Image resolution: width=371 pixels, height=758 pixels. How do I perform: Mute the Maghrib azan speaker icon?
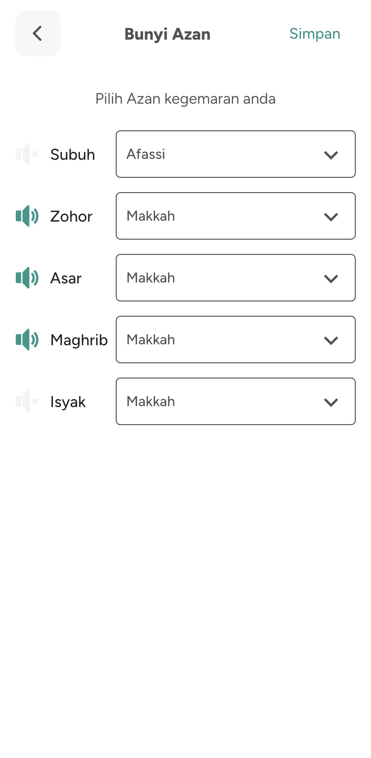(x=27, y=340)
